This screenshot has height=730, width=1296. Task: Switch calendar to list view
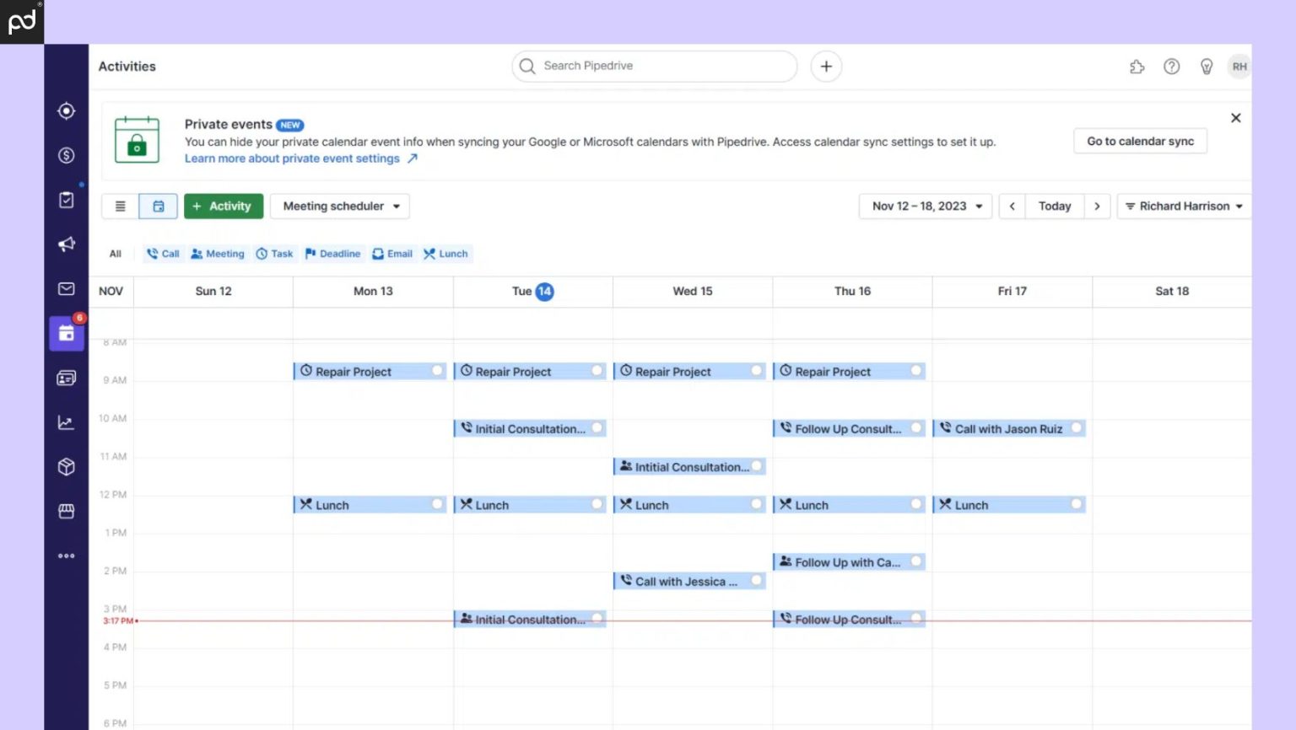coord(120,206)
